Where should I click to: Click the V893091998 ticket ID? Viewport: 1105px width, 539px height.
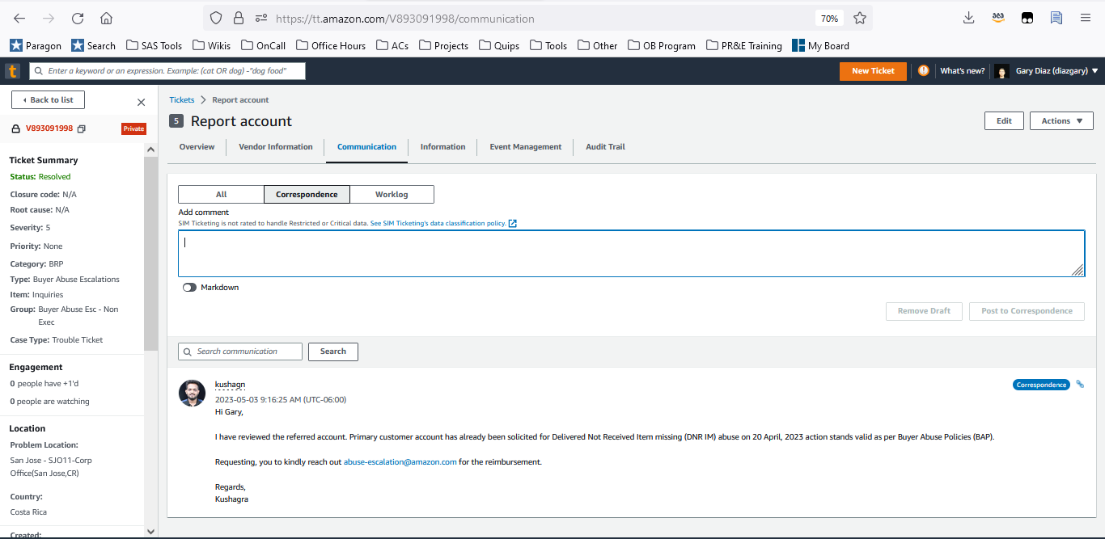49,128
